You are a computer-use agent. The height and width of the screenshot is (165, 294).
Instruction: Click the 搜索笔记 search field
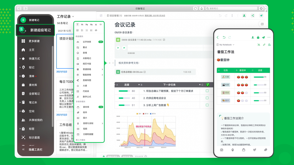pyautogui.click(x=231, y=9)
